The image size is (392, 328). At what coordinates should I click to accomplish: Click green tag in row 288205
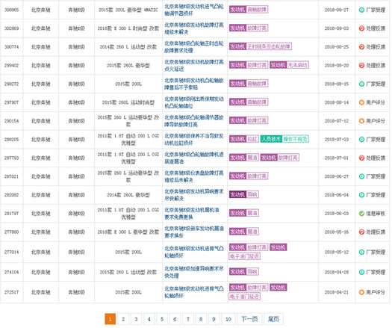pyautogui.click(x=284, y=139)
